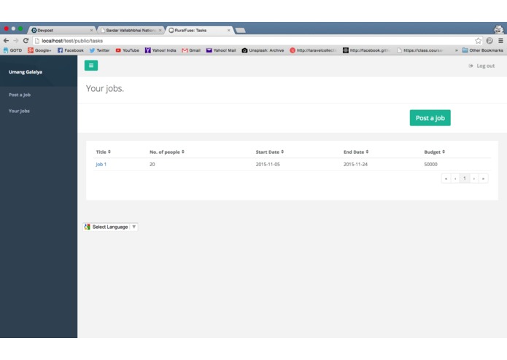
Task: Click the Log out link
Action: (481, 66)
